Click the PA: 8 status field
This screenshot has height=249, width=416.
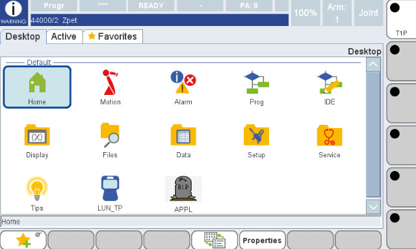pos(249,6)
